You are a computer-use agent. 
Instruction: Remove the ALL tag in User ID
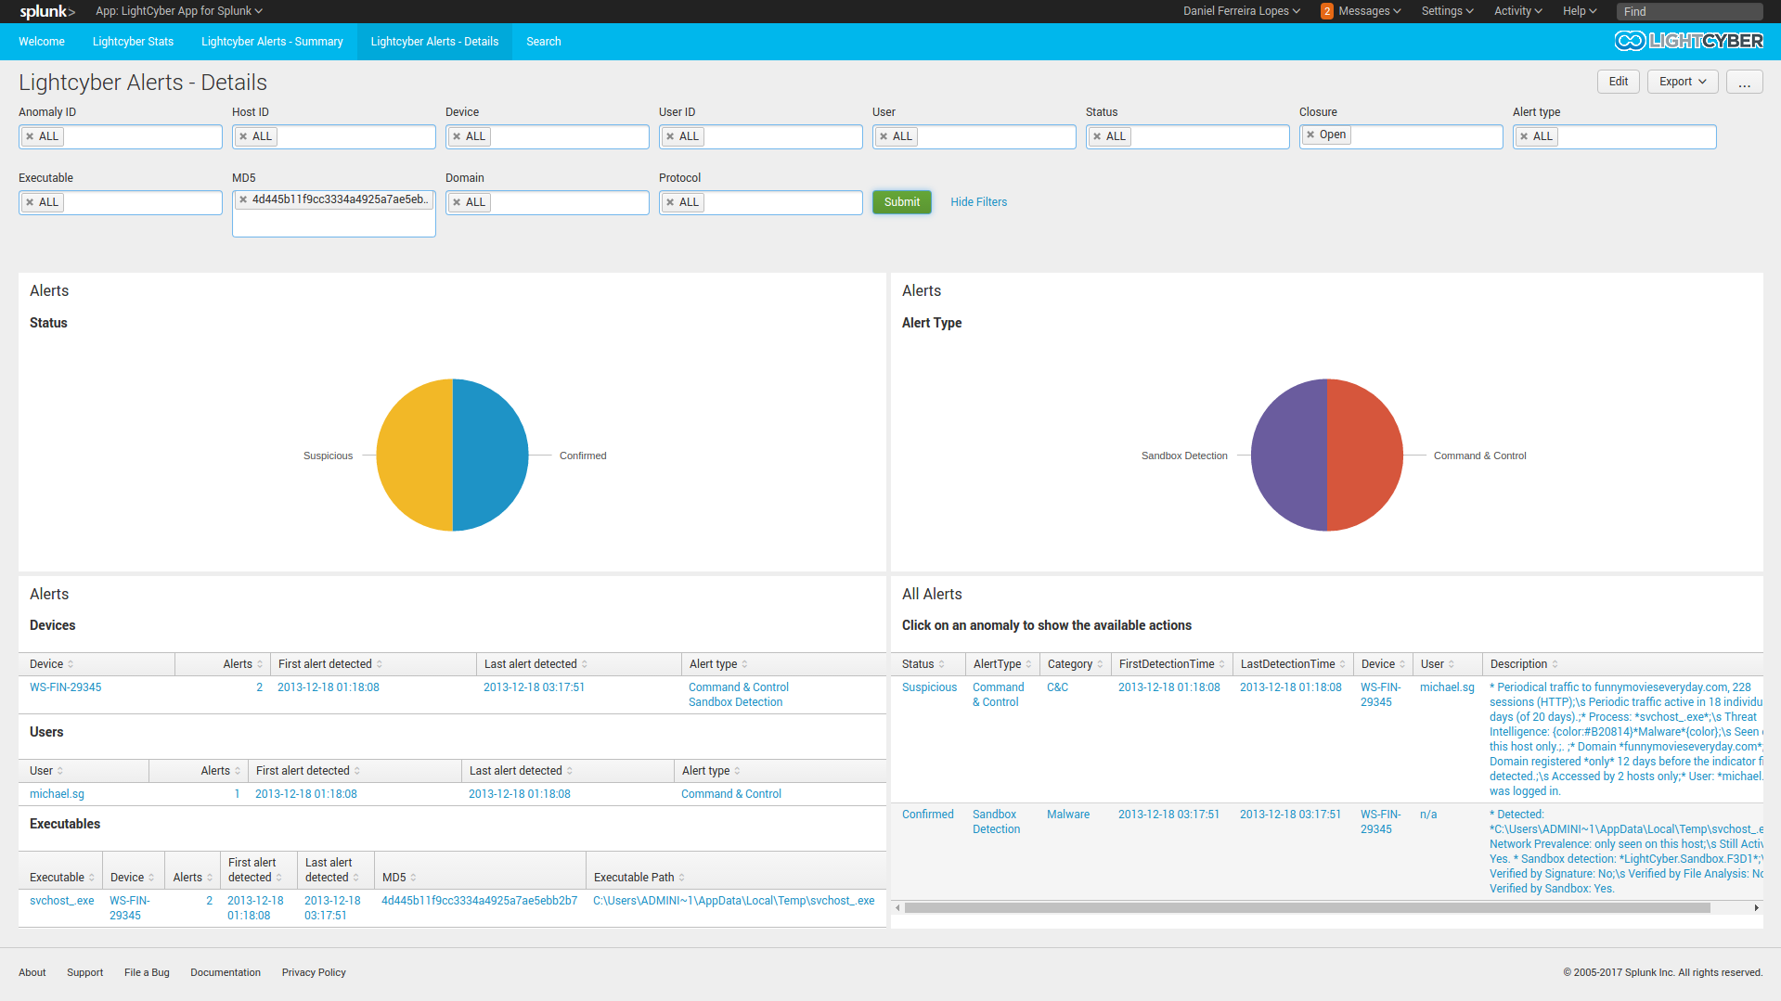(x=671, y=136)
